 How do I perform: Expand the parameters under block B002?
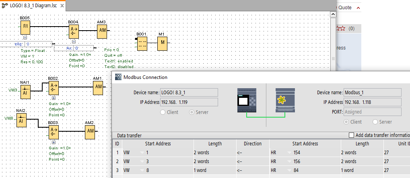(54, 97)
